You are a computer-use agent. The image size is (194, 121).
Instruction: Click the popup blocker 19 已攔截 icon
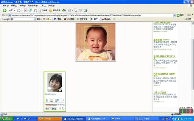tap(69, 19)
